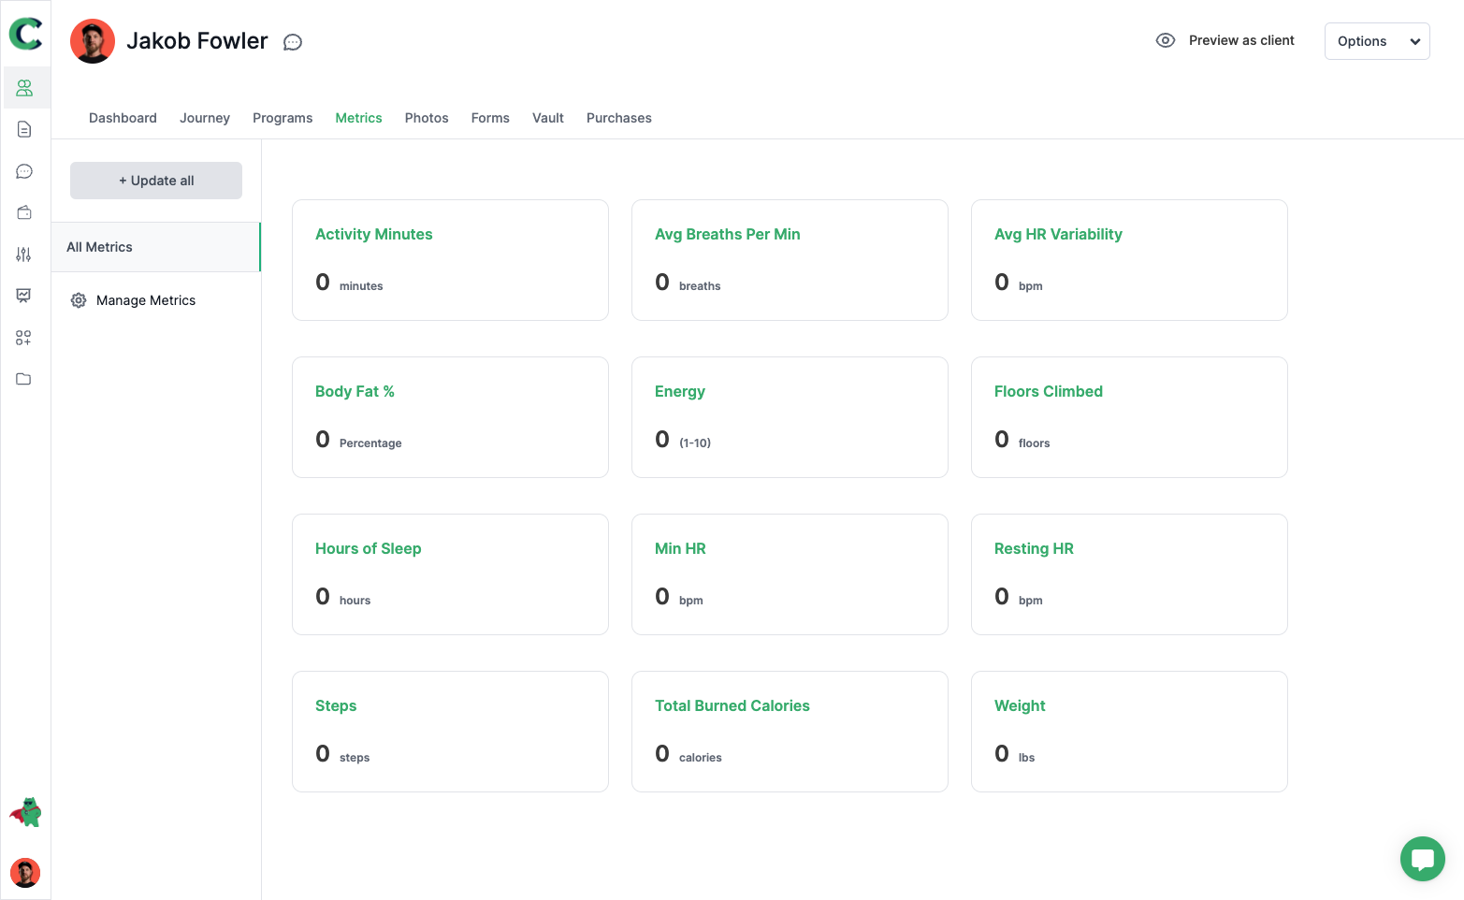Screen dimensions: 1464x900
Task: Open the documents sidebar icon
Action: [x=25, y=129]
